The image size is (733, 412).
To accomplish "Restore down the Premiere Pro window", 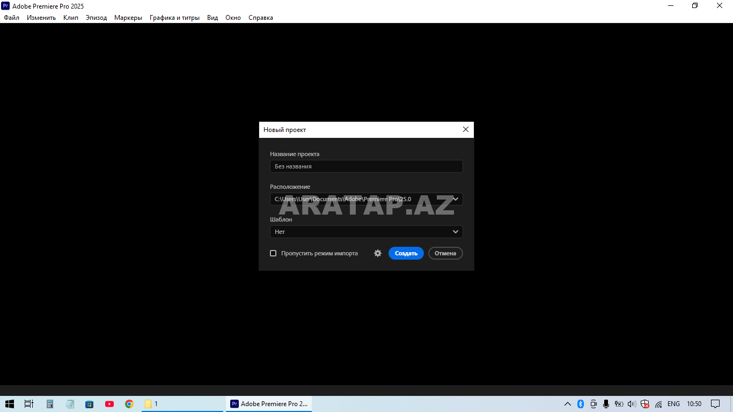I will click(695, 6).
